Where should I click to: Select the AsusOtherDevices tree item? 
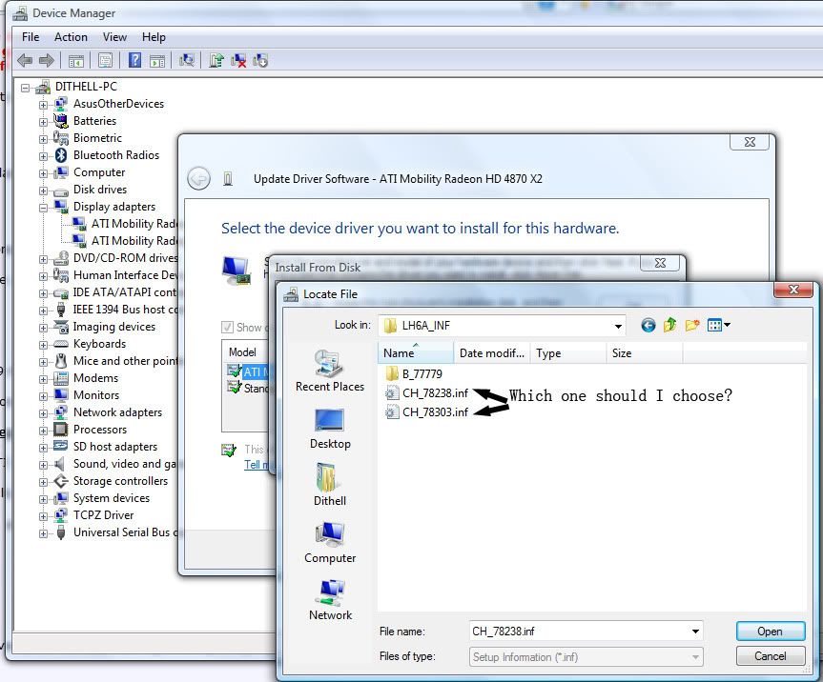click(x=118, y=104)
